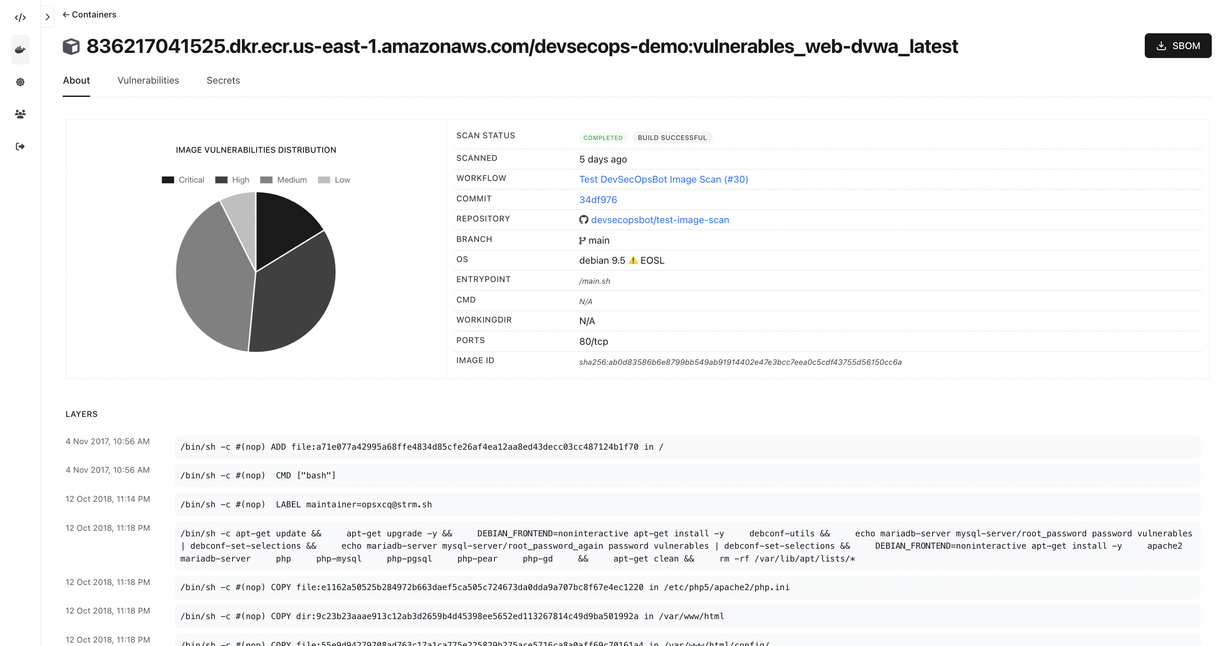Download the SBOM

pyautogui.click(x=1178, y=46)
